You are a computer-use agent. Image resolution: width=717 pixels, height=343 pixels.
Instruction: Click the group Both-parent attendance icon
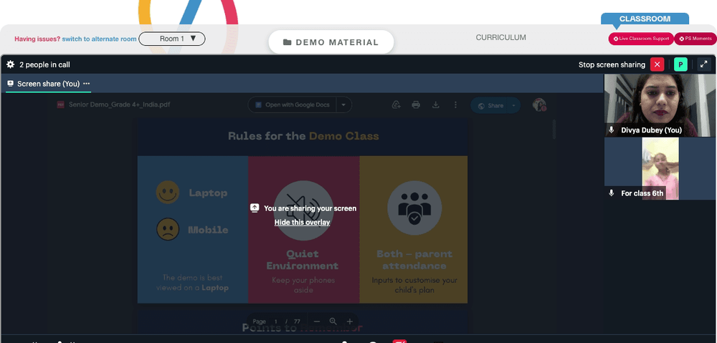tap(414, 208)
